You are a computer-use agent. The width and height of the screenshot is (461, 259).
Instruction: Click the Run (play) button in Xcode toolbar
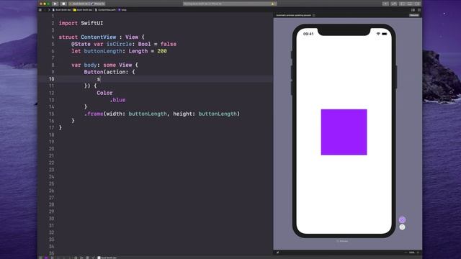click(55, 4)
